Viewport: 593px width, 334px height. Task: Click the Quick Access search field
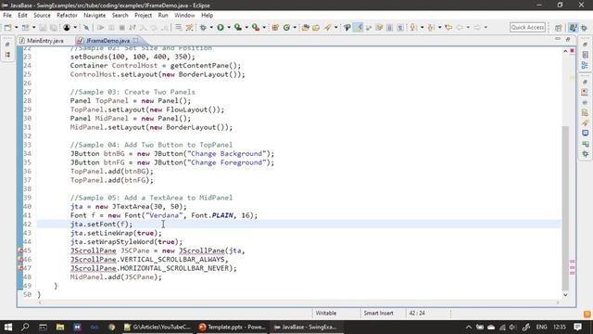click(527, 27)
